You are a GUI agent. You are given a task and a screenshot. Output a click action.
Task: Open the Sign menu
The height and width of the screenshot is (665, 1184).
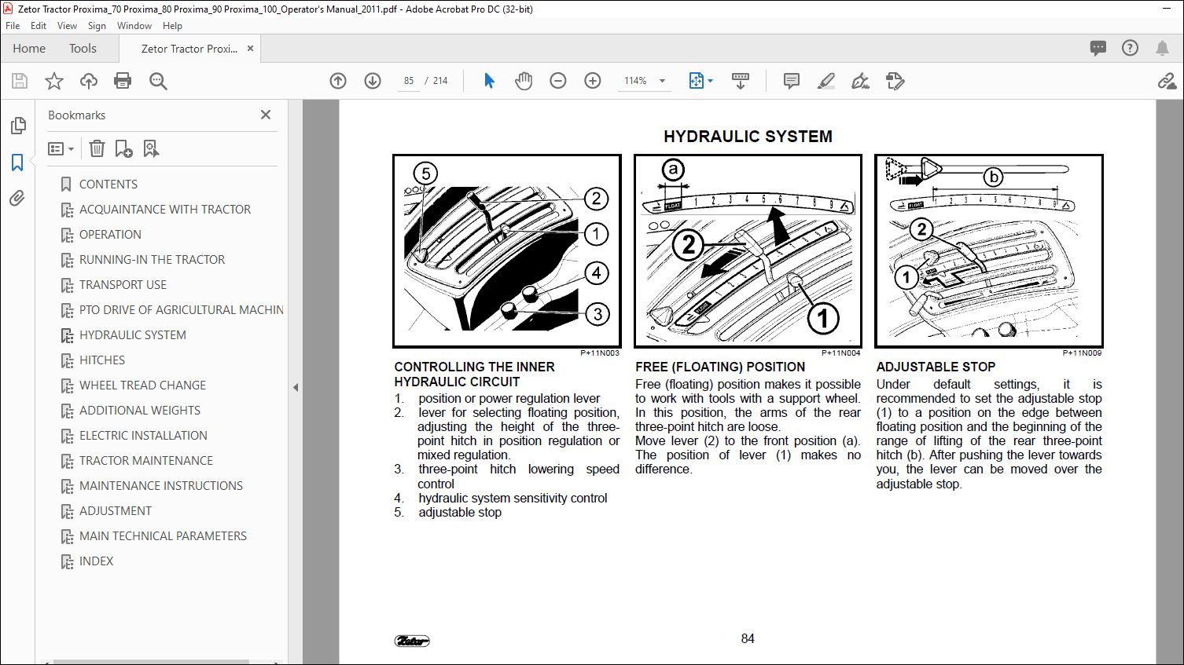[x=97, y=26]
